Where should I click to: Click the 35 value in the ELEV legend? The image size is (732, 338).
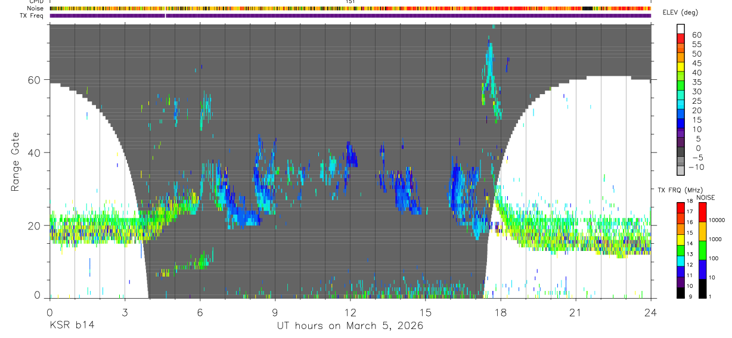[696, 82]
